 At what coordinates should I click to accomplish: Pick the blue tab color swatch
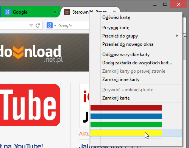[126, 116]
